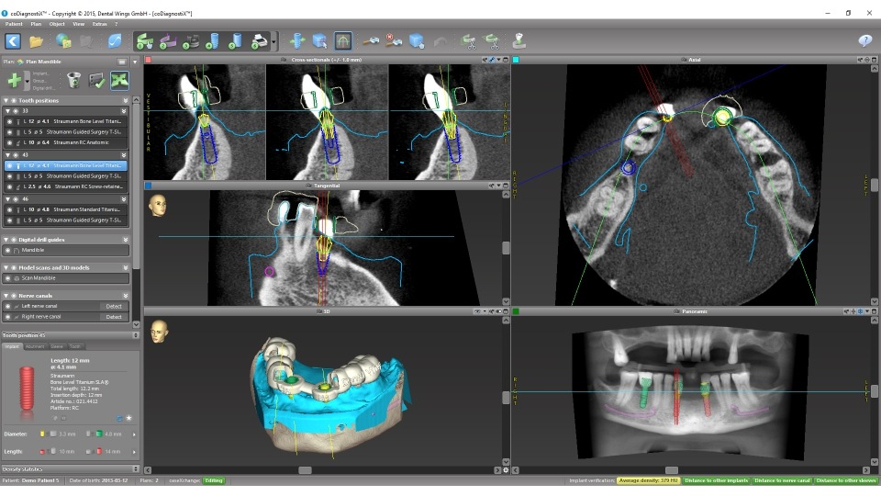Open dropdown arrow after workflow step icons
This screenshot has width=881, height=496.
pyautogui.click(x=273, y=41)
